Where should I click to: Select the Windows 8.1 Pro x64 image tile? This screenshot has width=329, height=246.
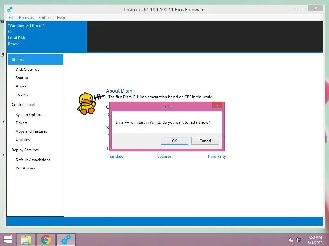[47, 37]
